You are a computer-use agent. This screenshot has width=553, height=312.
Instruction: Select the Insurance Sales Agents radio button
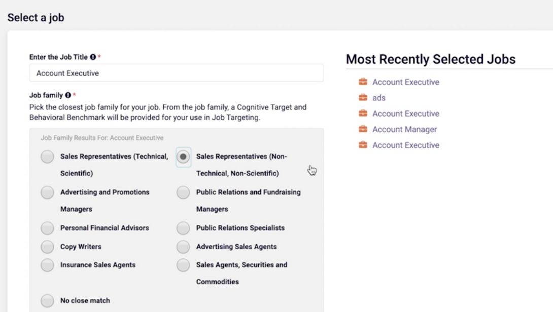point(48,265)
